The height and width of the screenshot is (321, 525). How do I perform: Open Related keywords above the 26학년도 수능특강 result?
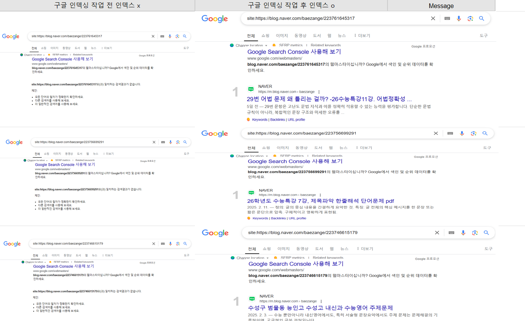(x=327, y=156)
